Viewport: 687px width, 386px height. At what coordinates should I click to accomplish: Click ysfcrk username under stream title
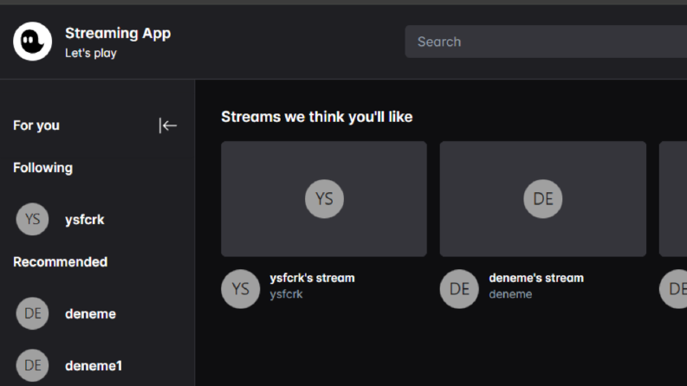point(286,294)
